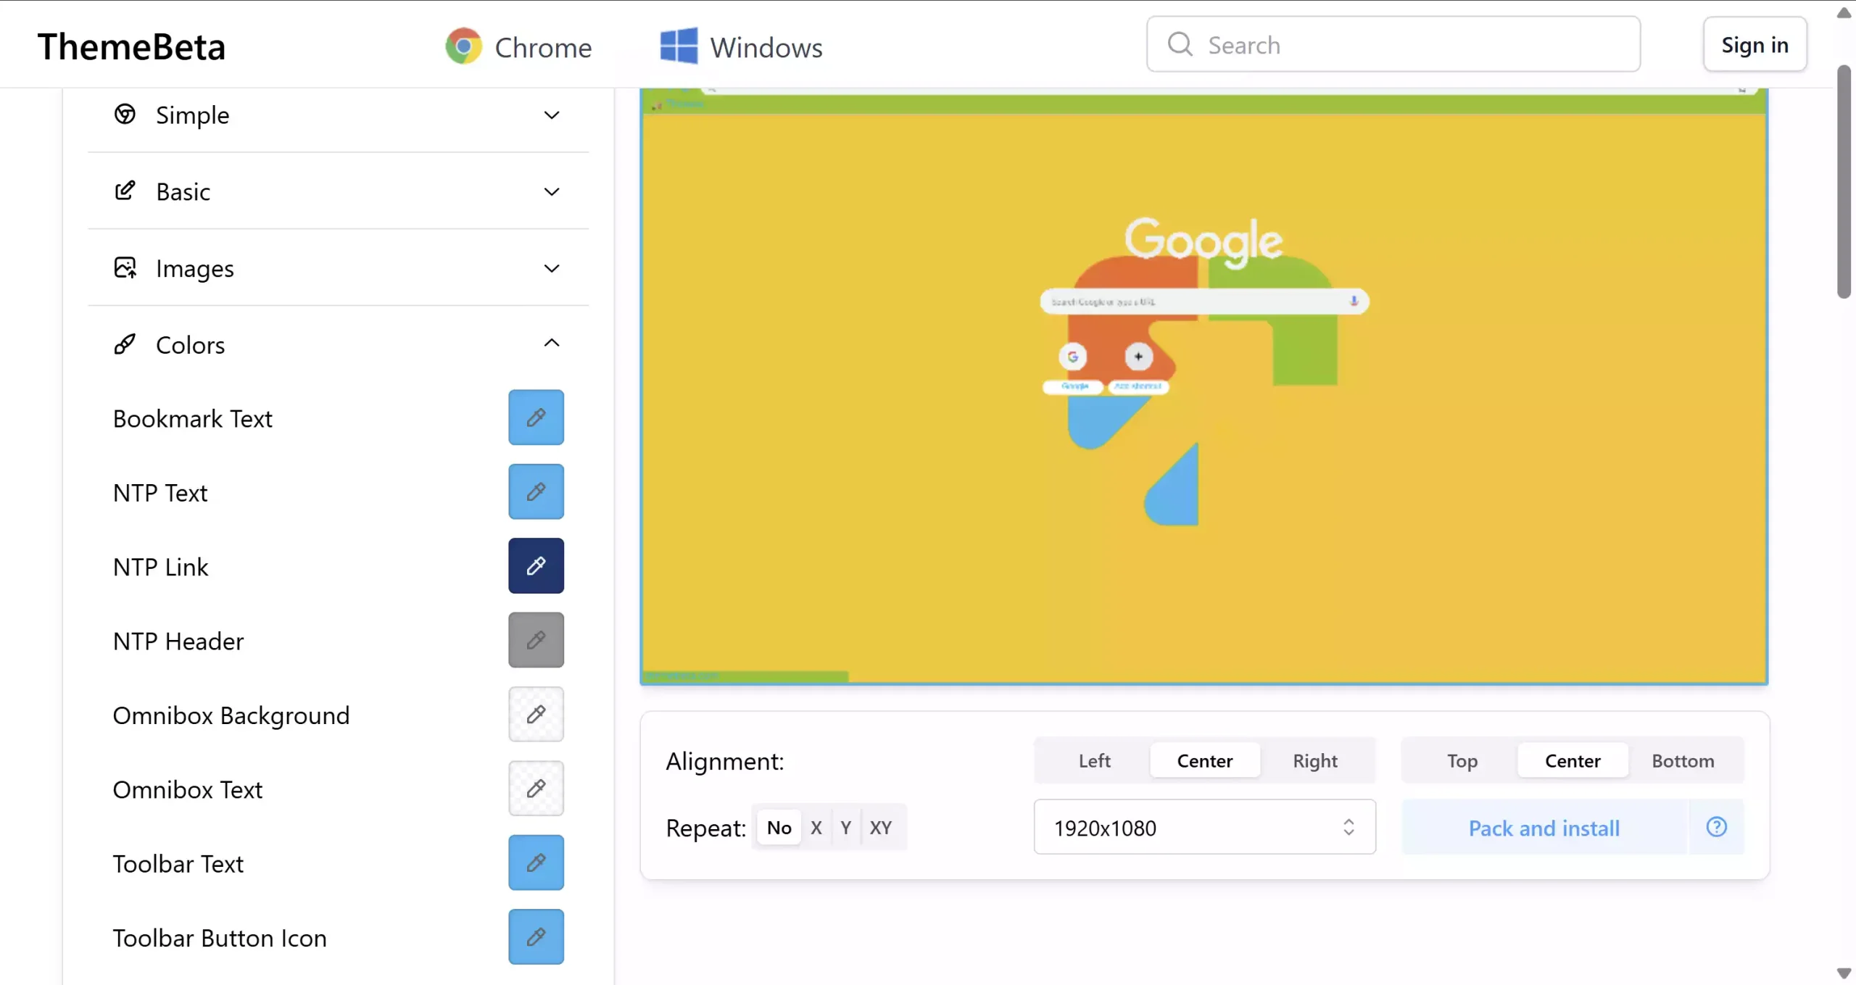Click inside the Search field
This screenshot has width=1856, height=985.
[x=1392, y=44]
